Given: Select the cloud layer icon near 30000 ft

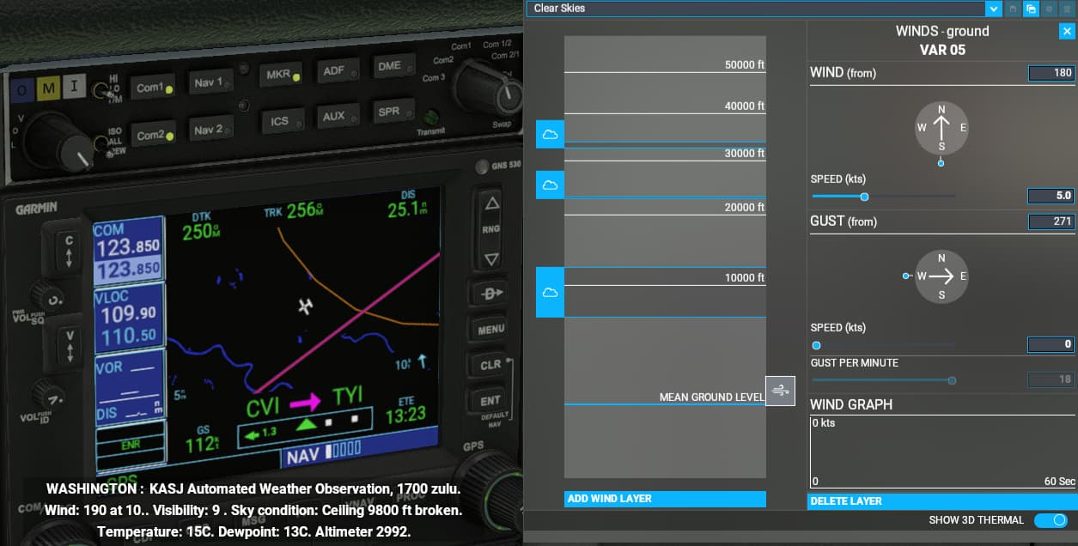Looking at the screenshot, I should coord(550,185).
